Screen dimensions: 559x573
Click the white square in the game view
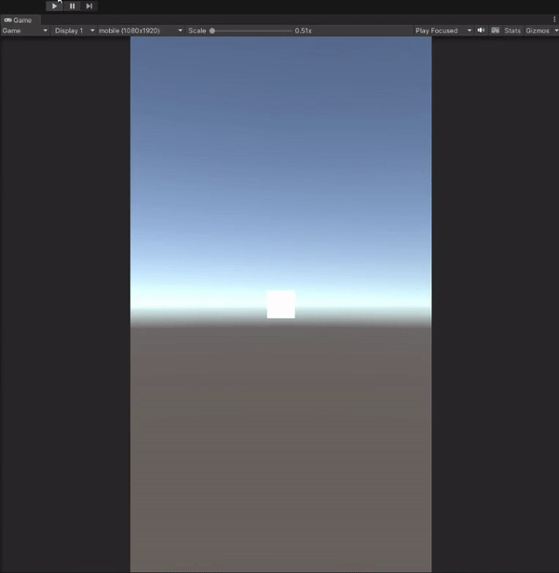tap(281, 304)
